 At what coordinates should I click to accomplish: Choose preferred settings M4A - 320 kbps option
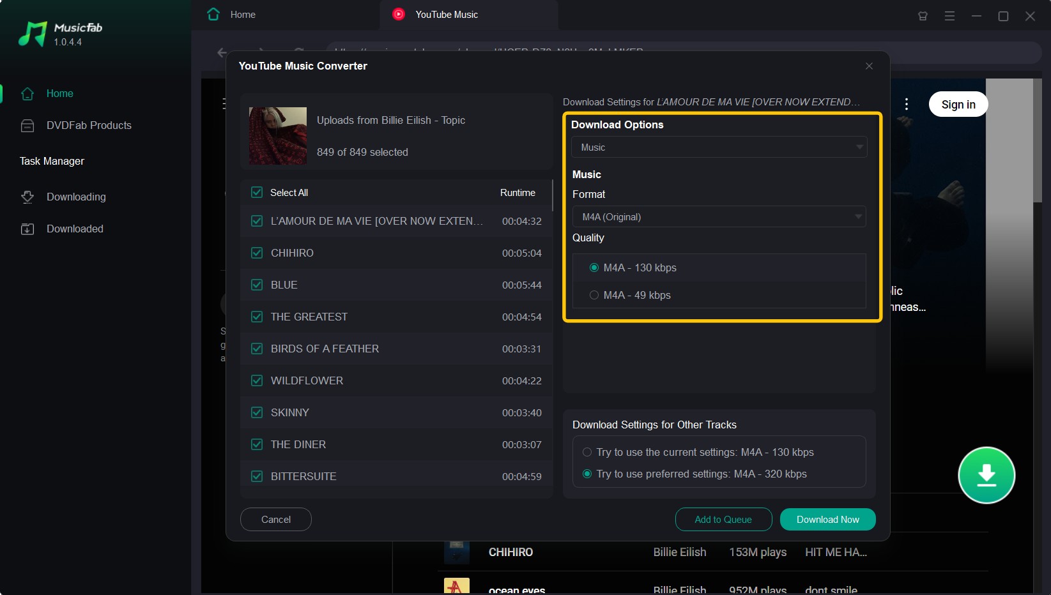587,474
